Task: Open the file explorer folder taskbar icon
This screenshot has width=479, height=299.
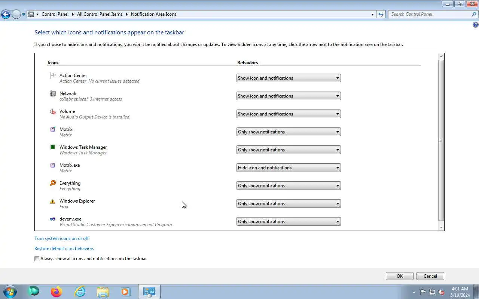Action: point(103,292)
